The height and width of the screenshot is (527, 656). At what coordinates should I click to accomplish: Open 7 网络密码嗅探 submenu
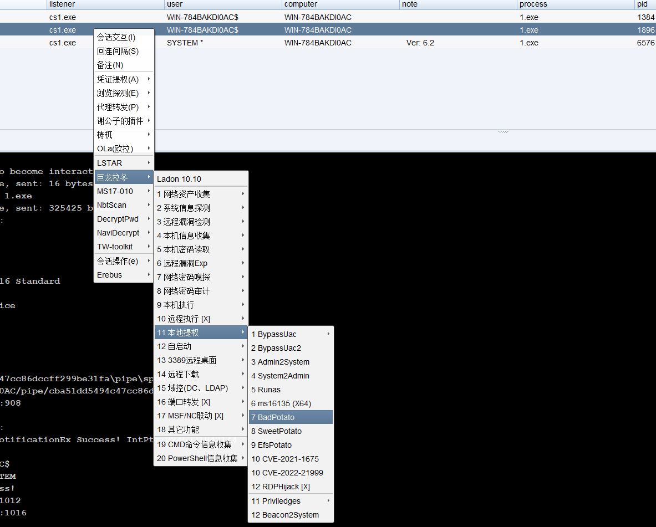click(201, 277)
